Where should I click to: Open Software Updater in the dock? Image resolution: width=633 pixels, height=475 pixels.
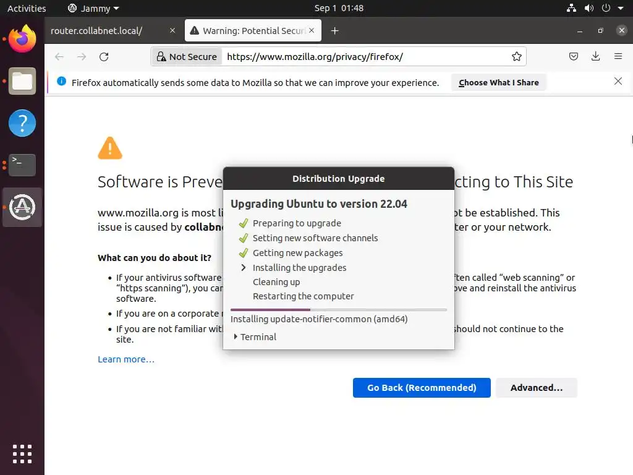point(22,207)
